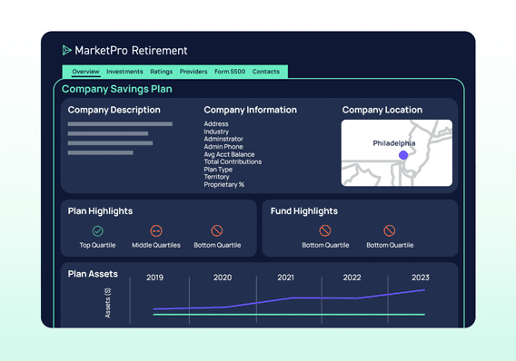Click the 2020 year marker on chart

(x=223, y=278)
